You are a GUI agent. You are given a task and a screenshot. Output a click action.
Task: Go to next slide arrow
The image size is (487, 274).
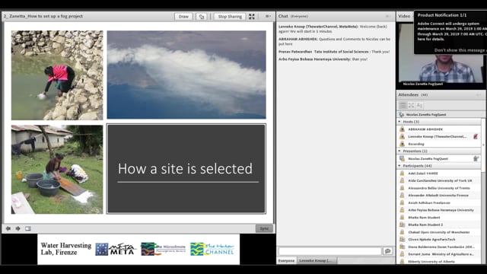click(x=18, y=228)
